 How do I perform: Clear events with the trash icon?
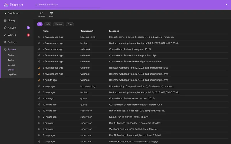tap(51, 14)
